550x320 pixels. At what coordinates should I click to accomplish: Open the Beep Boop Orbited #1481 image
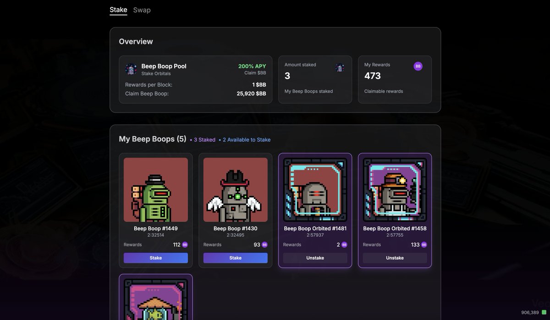(315, 190)
